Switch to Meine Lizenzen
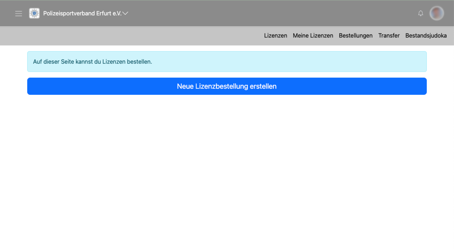This screenshot has height=249, width=454. [313, 36]
